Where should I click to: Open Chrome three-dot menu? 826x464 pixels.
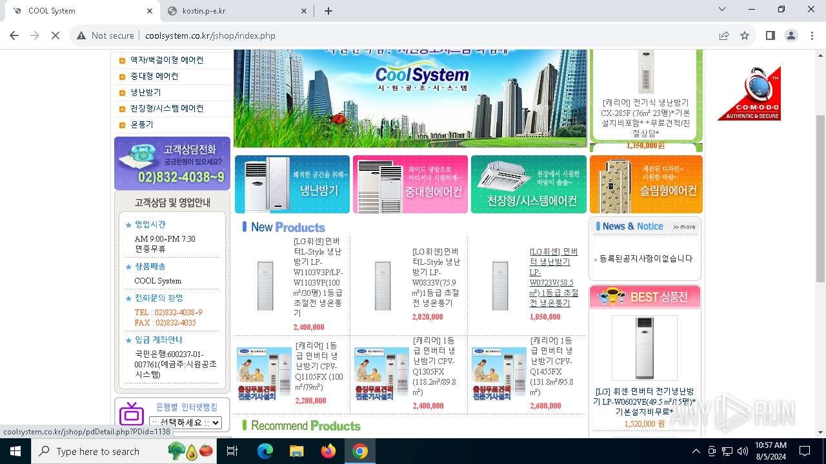click(x=812, y=35)
